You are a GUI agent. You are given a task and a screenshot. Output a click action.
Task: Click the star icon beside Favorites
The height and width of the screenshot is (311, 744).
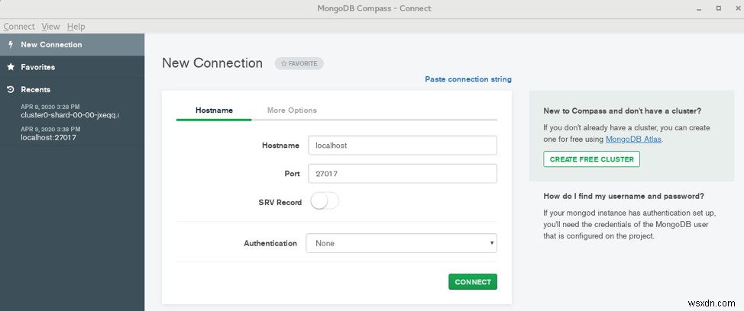[x=11, y=67]
